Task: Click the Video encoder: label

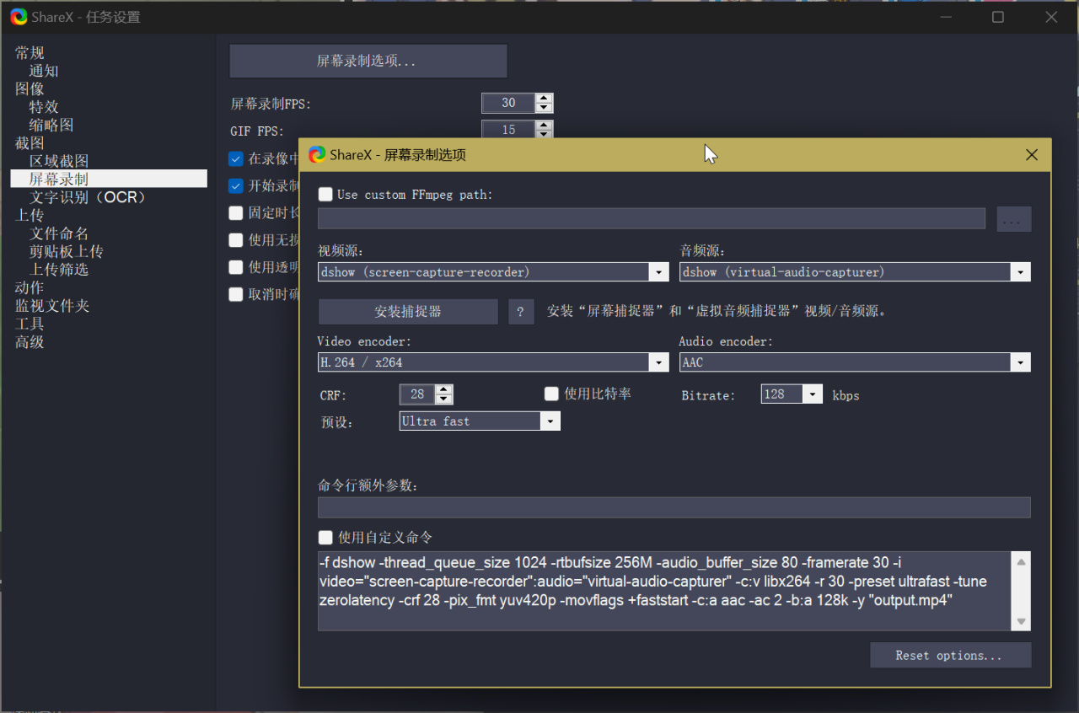Action: (364, 341)
